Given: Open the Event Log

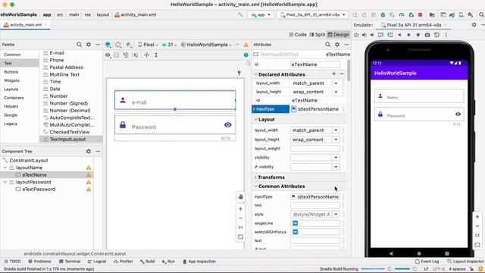Looking at the screenshot, I should tap(427, 262).
